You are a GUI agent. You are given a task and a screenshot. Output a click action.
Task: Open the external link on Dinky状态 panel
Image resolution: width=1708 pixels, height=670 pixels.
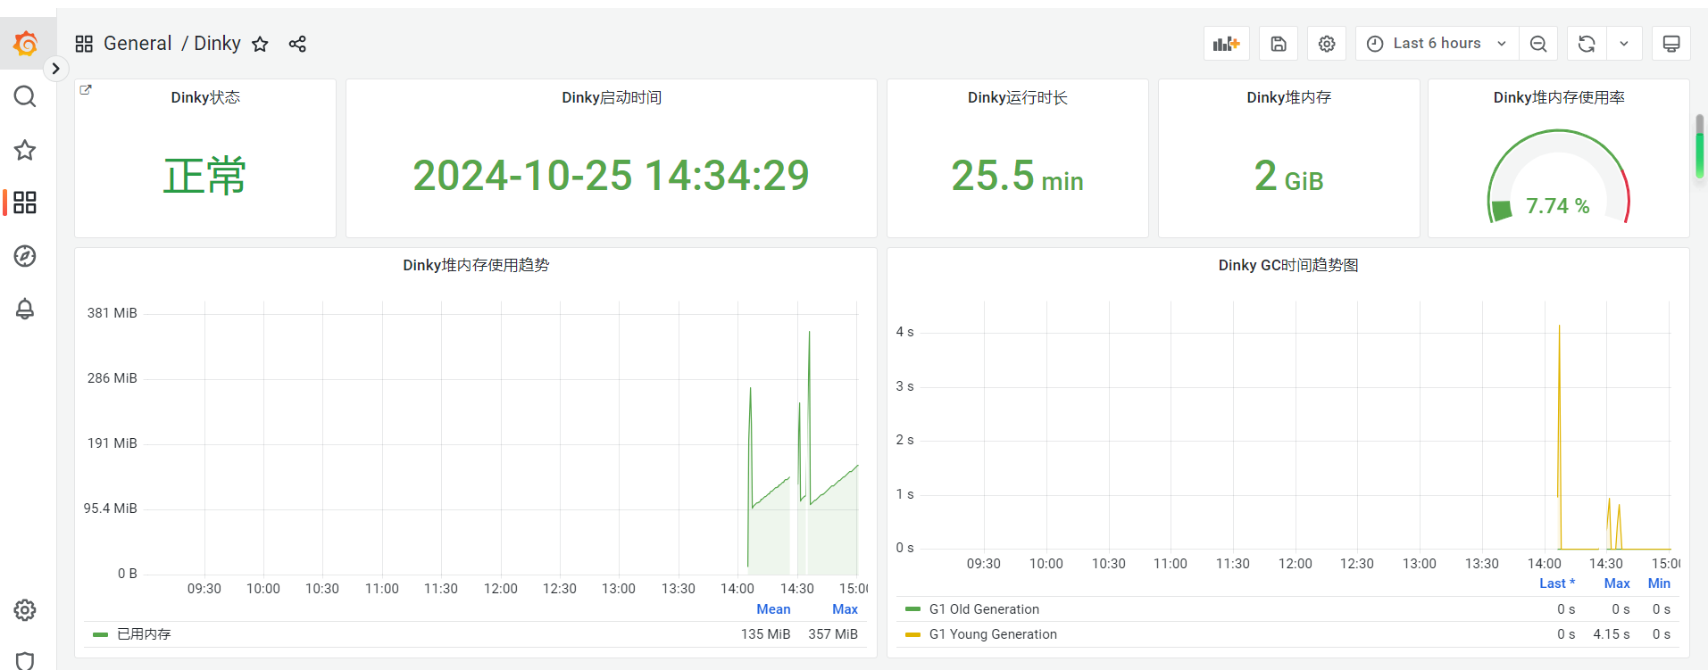coord(86,89)
